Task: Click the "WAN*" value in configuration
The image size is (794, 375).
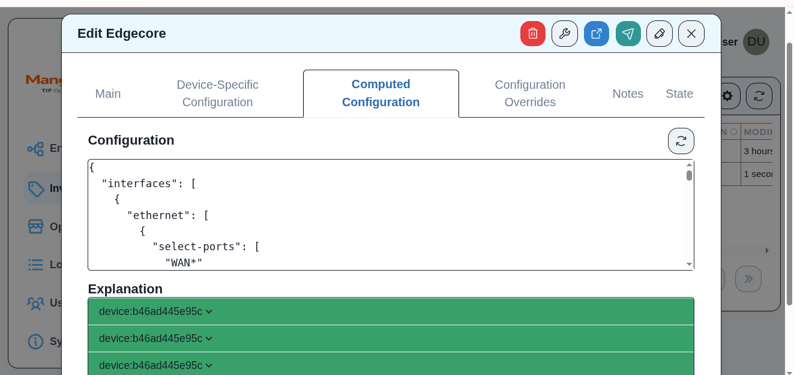Action: click(184, 262)
